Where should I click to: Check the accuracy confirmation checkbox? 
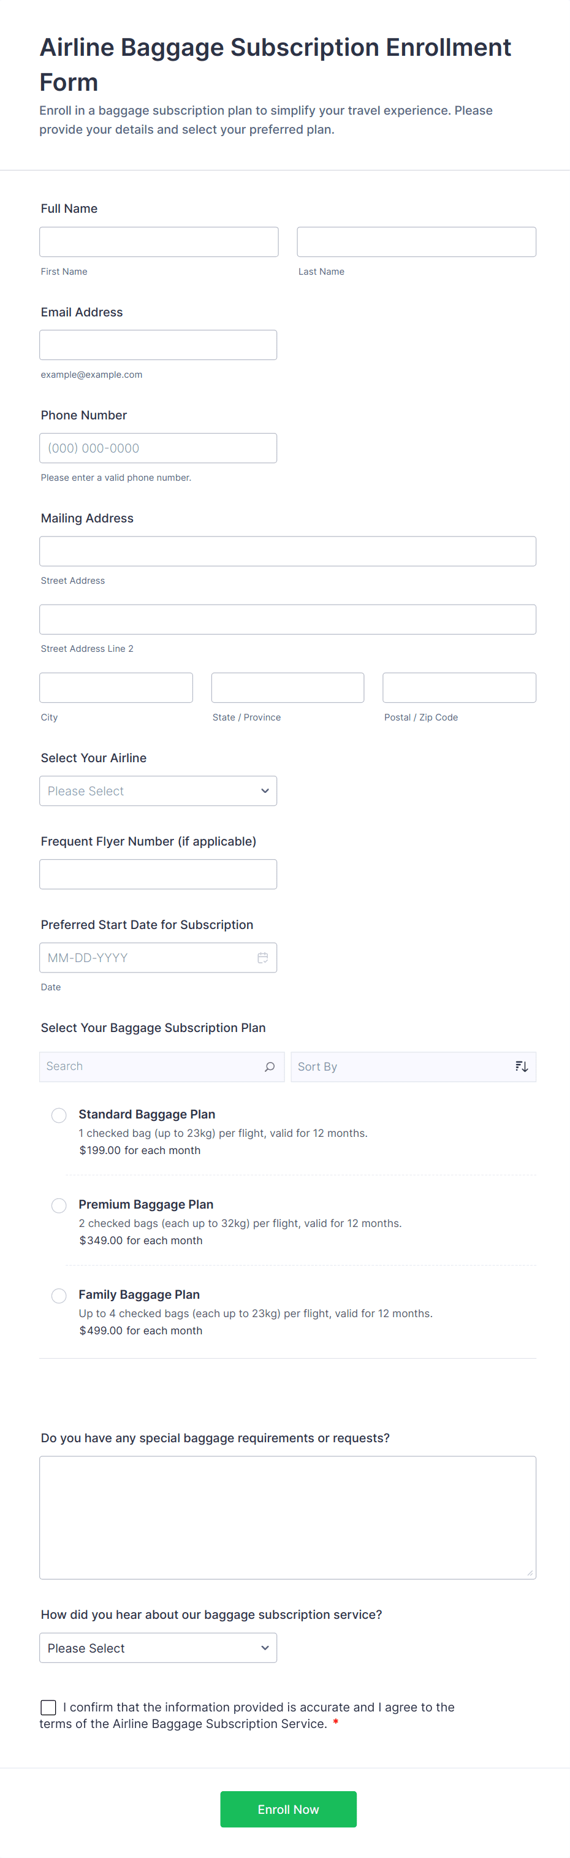coord(48,1707)
